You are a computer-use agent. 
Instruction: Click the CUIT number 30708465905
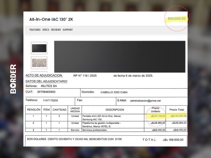tap(46, 92)
